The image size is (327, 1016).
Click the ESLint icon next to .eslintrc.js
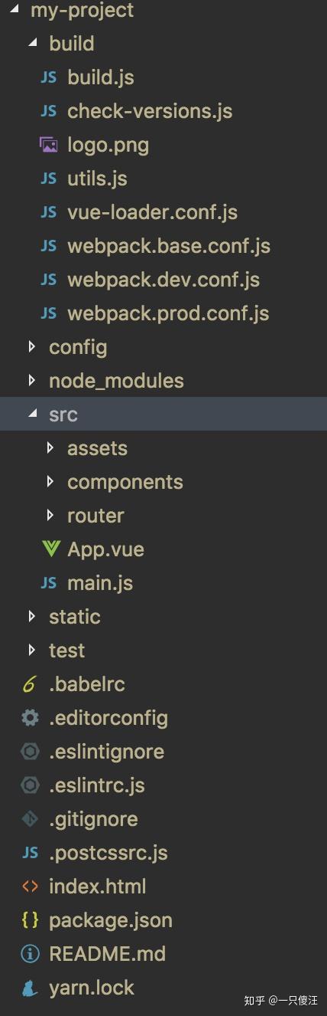pyautogui.click(x=30, y=785)
